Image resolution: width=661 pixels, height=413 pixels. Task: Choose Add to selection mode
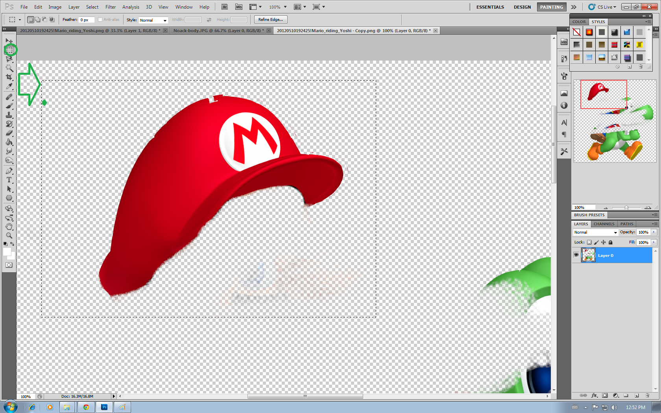pyautogui.click(x=38, y=20)
